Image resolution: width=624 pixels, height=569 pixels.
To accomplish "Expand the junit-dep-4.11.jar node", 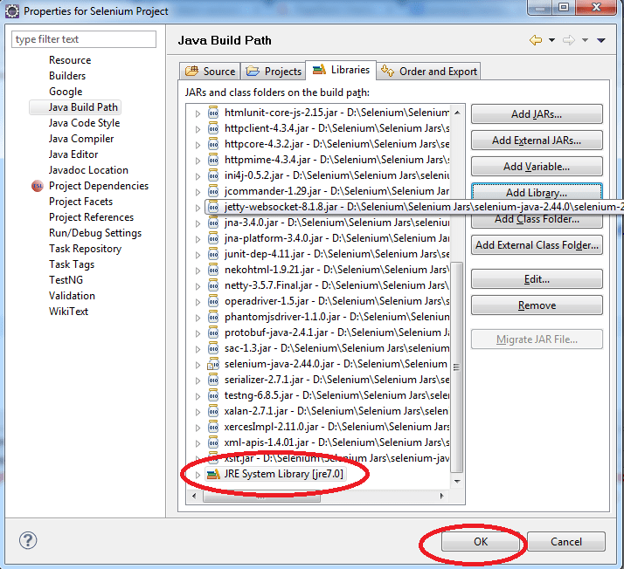I will (198, 255).
